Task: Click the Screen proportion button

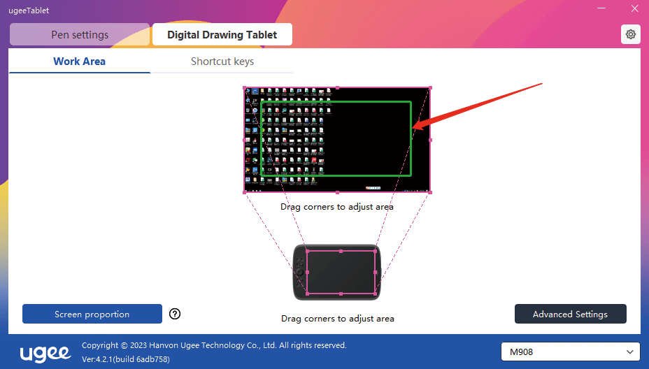Action: [92, 314]
